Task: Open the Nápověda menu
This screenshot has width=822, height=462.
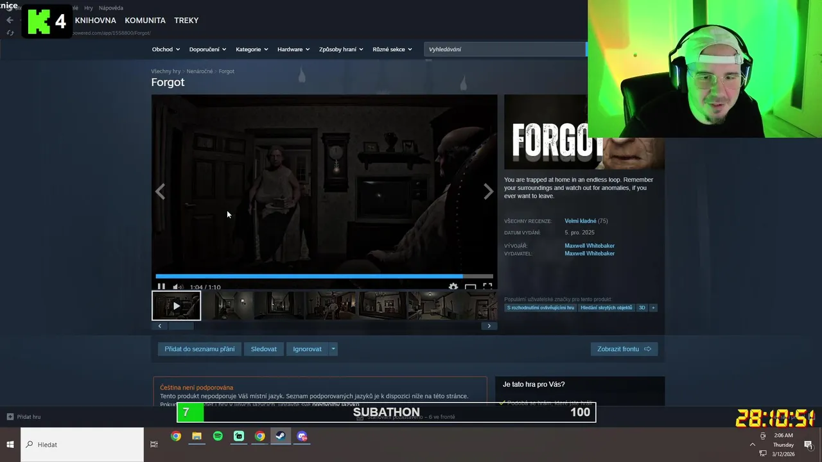Action: tap(111, 8)
